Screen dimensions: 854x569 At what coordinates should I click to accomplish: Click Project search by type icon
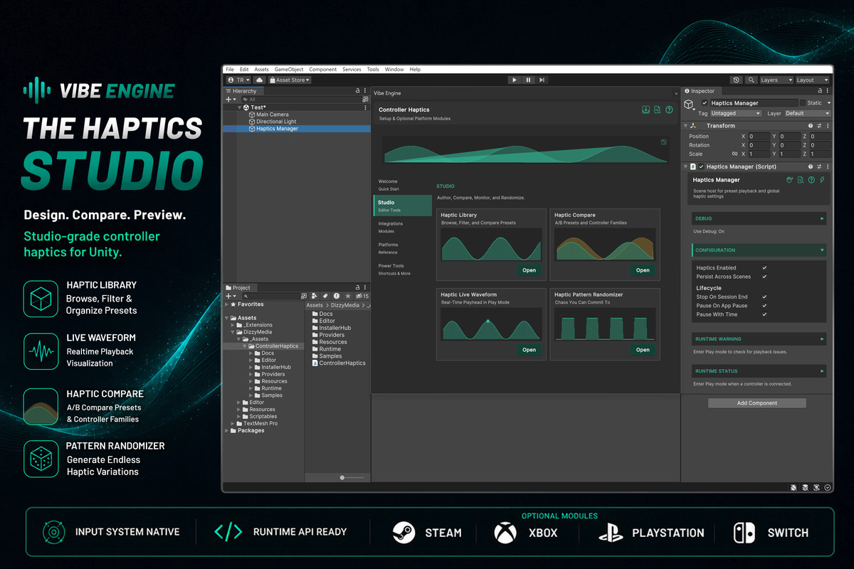tap(314, 296)
